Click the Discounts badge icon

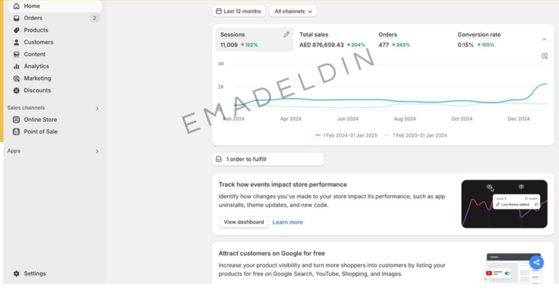coord(16,91)
